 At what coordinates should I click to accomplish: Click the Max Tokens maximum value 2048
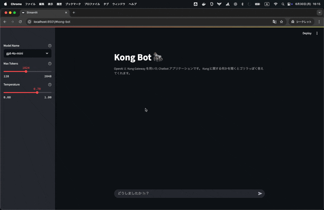click(48, 76)
